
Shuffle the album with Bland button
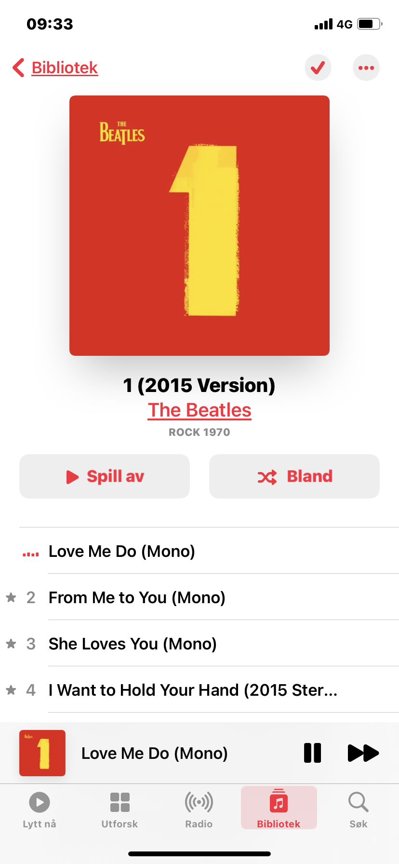pos(294,476)
